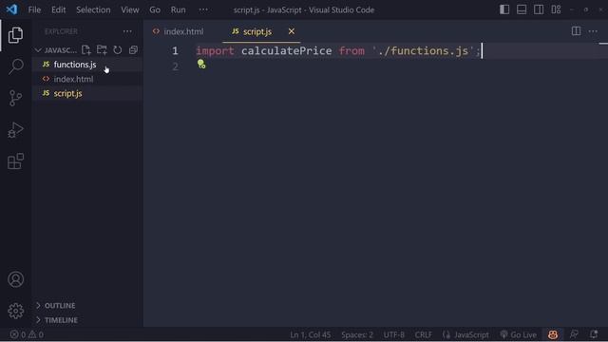
Task: Toggle the primary side bar
Action: click(x=504, y=9)
